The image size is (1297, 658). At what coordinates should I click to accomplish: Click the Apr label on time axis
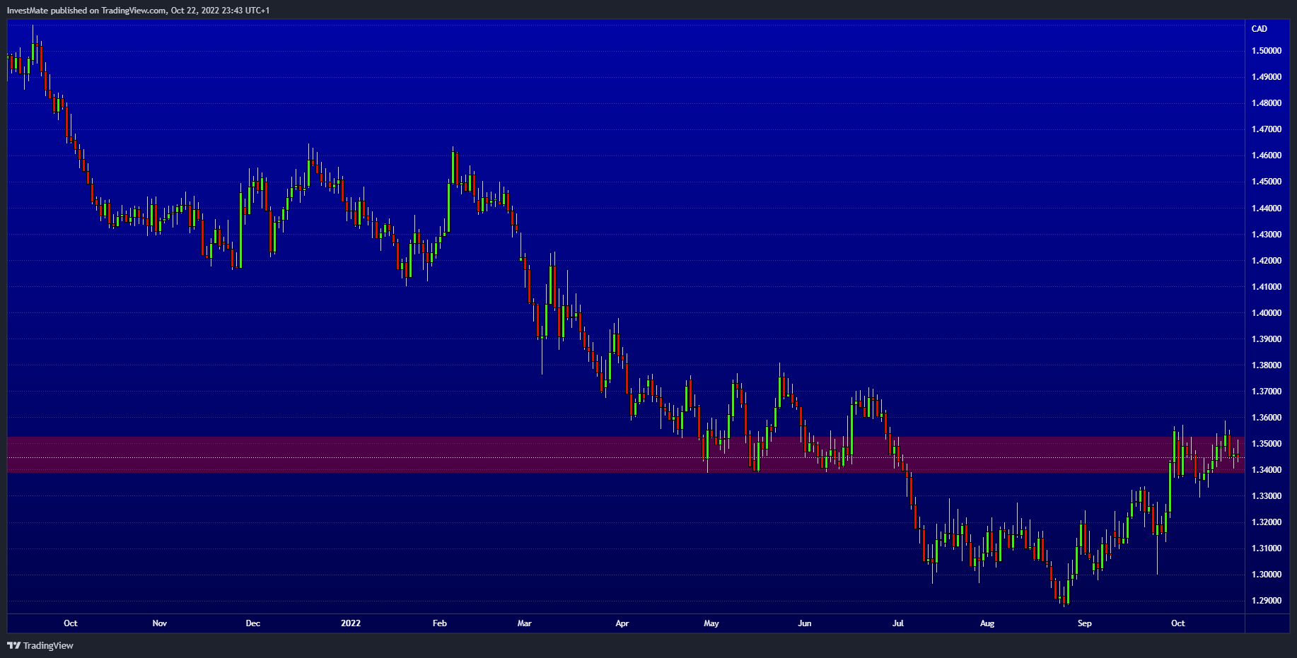tap(622, 623)
